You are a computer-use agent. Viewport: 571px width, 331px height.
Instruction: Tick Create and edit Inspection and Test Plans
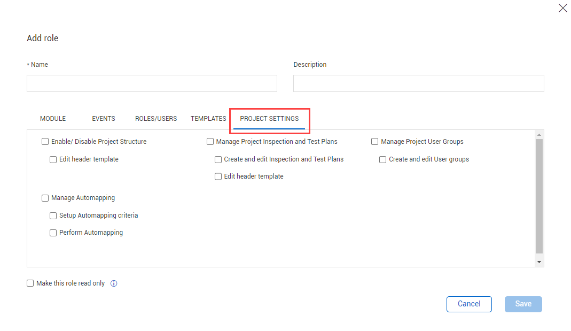click(218, 159)
